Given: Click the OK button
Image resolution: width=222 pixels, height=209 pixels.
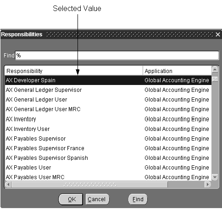Looking at the screenshot, I should [x=71, y=199].
